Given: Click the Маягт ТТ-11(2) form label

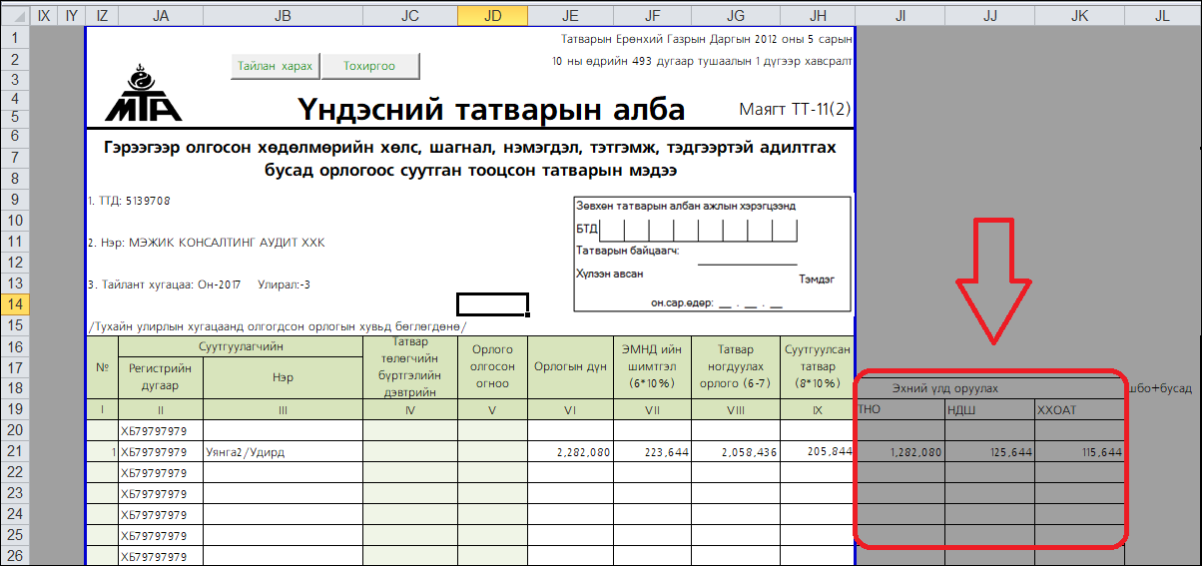Looking at the screenshot, I should coord(794,109).
